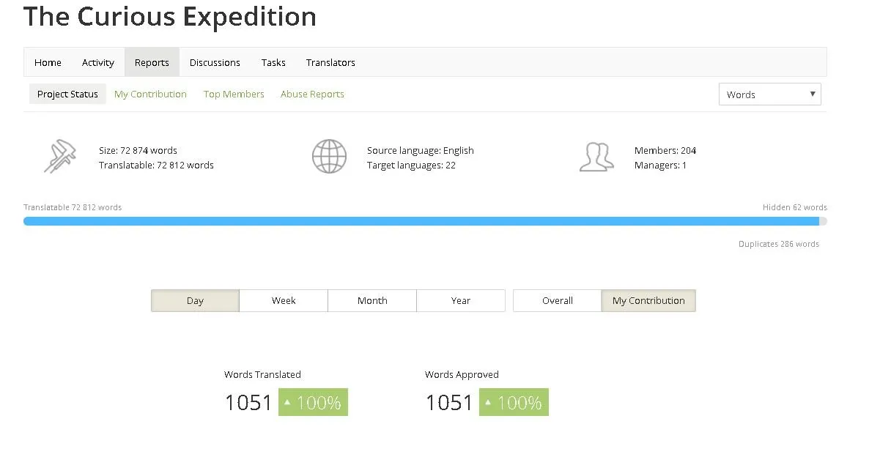Viewport: 880px width, 457px height.
Task: Click the 'Translatable 72 812 words' bar label
Action: [73, 207]
